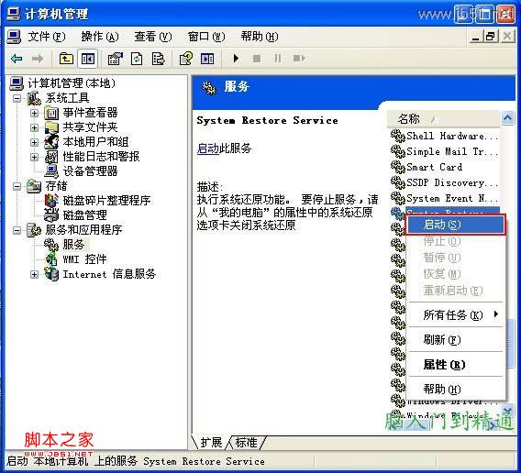Minimize the inner MMC child window
Viewport: 521px width, 473px height.
476,37
